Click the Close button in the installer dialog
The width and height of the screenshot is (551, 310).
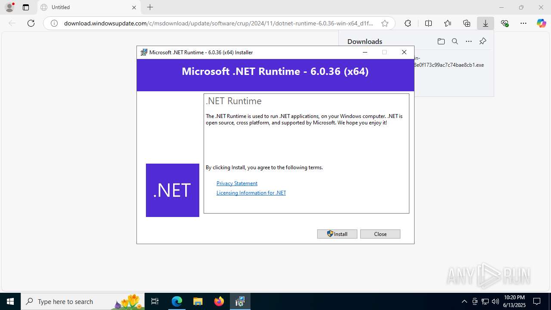[380, 234]
